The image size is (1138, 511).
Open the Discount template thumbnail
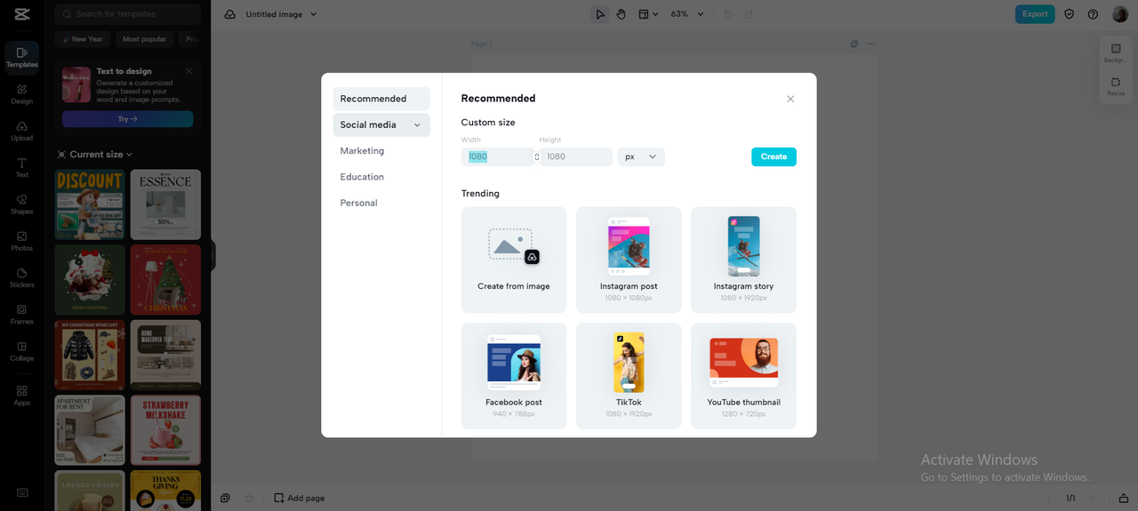(x=90, y=204)
